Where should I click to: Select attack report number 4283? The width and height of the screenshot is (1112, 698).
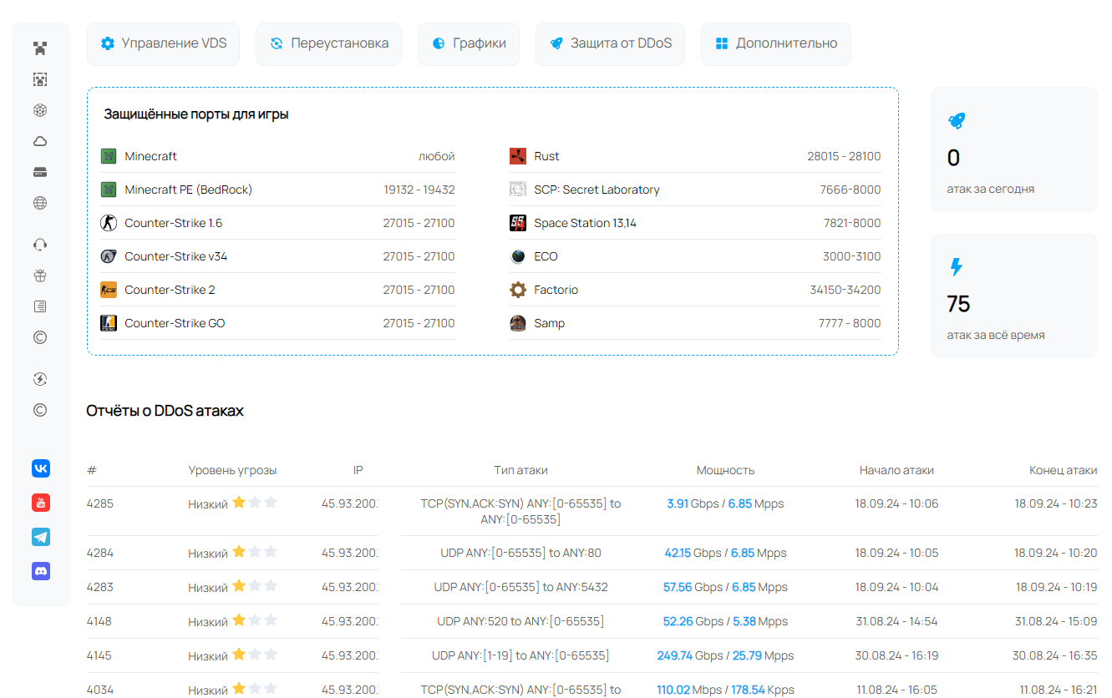pyautogui.click(x=99, y=587)
